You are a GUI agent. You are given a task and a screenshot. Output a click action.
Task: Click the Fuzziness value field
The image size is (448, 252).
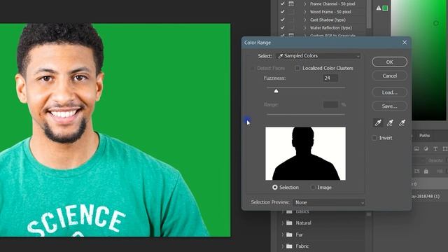tap(330, 78)
